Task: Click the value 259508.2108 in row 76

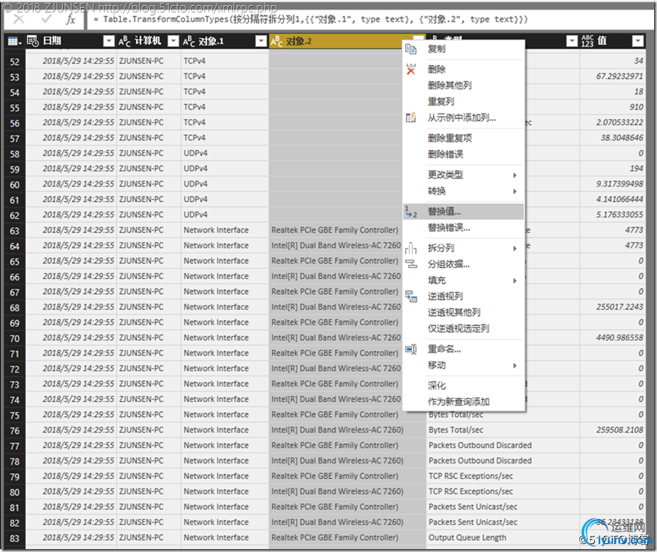Action: tap(619, 430)
